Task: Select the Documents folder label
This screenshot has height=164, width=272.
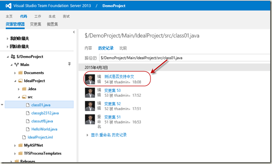Action: click(34, 73)
